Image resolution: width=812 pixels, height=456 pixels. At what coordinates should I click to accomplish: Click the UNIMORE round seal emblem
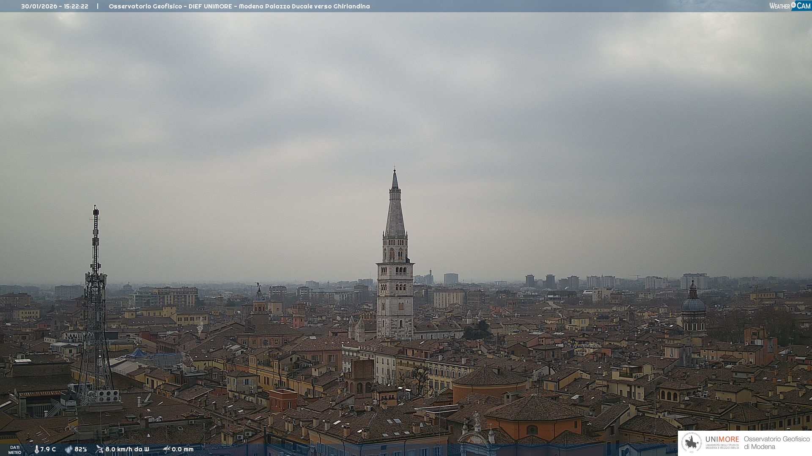(691, 442)
